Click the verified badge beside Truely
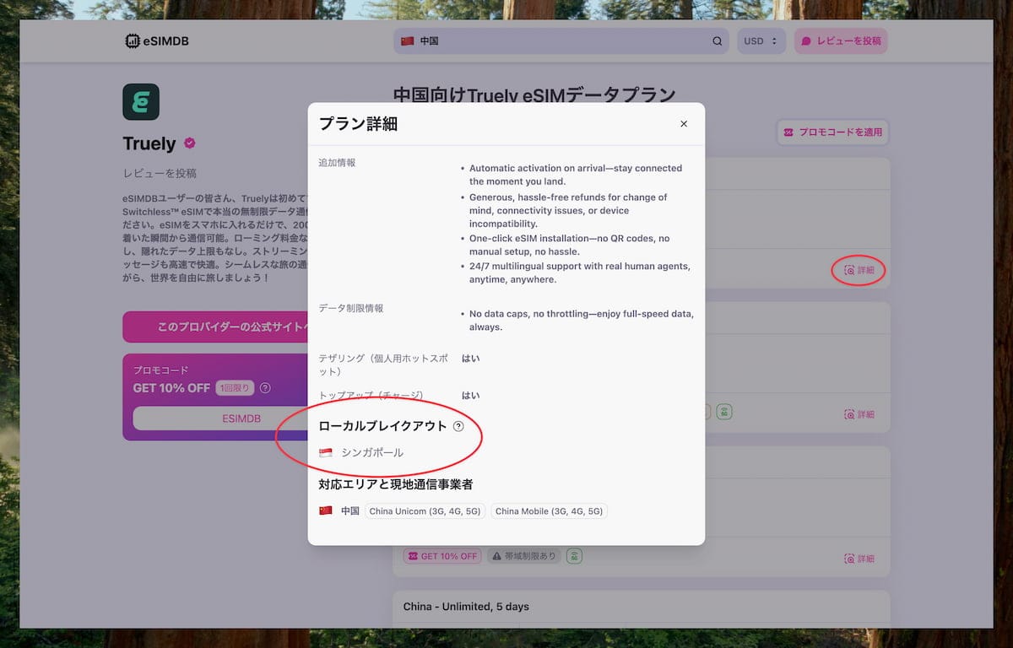This screenshot has height=648, width=1013. [190, 143]
